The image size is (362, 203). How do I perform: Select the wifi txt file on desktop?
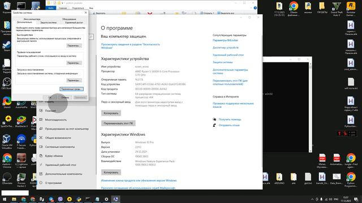351,83
